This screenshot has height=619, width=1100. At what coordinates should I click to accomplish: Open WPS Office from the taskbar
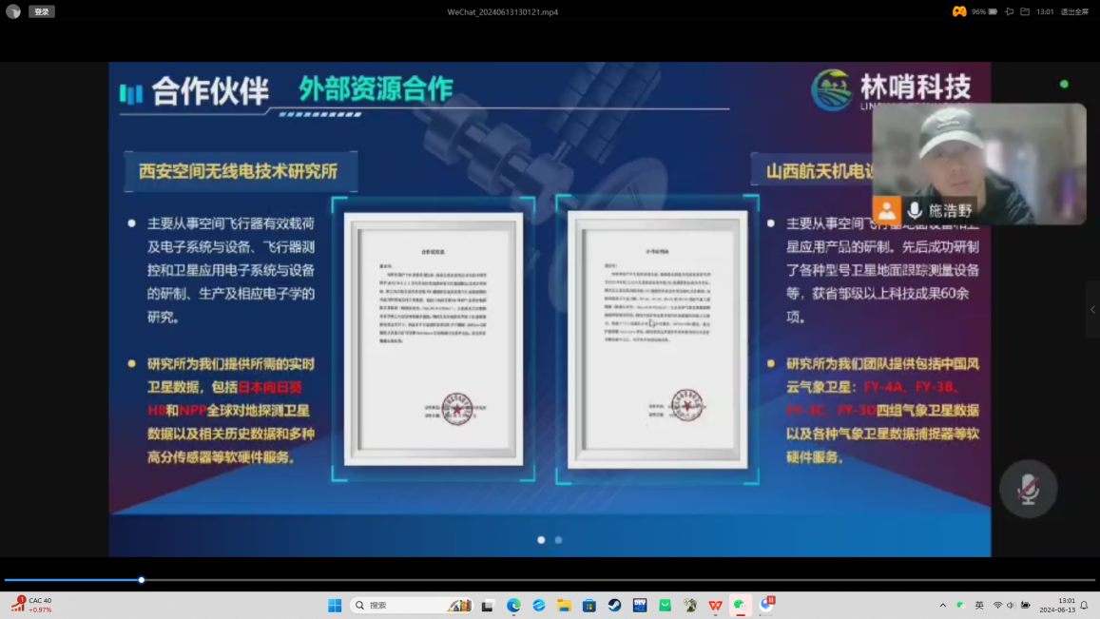point(715,606)
